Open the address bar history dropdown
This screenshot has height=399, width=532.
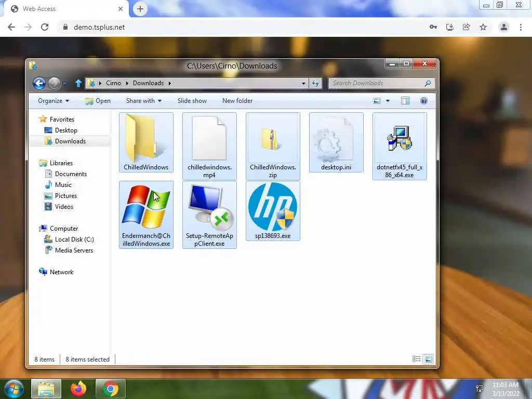[303, 84]
